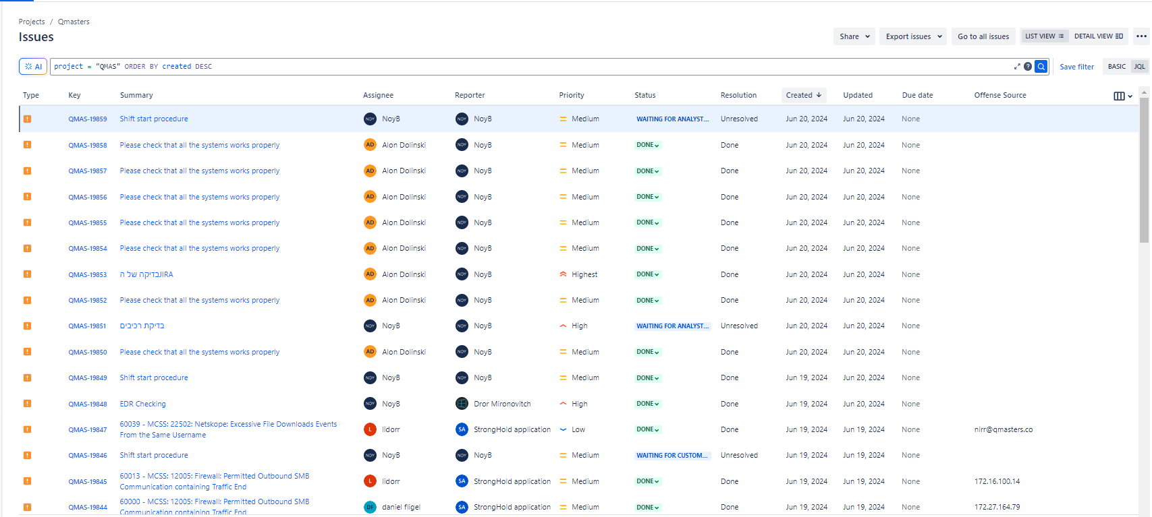The width and height of the screenshot is (1152, 517).
Task: Open DONE status dropdown for QMAS-19847
Action: 648,429
